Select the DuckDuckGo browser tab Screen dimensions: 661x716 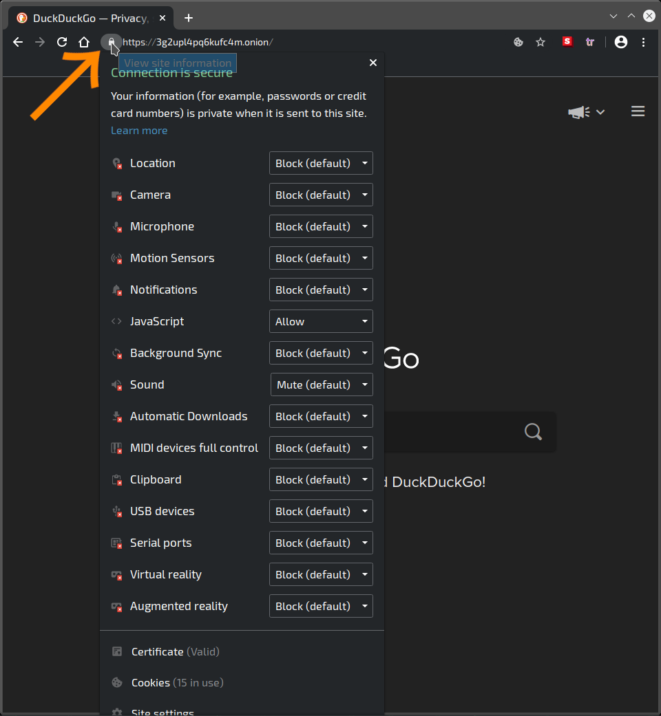90,19
